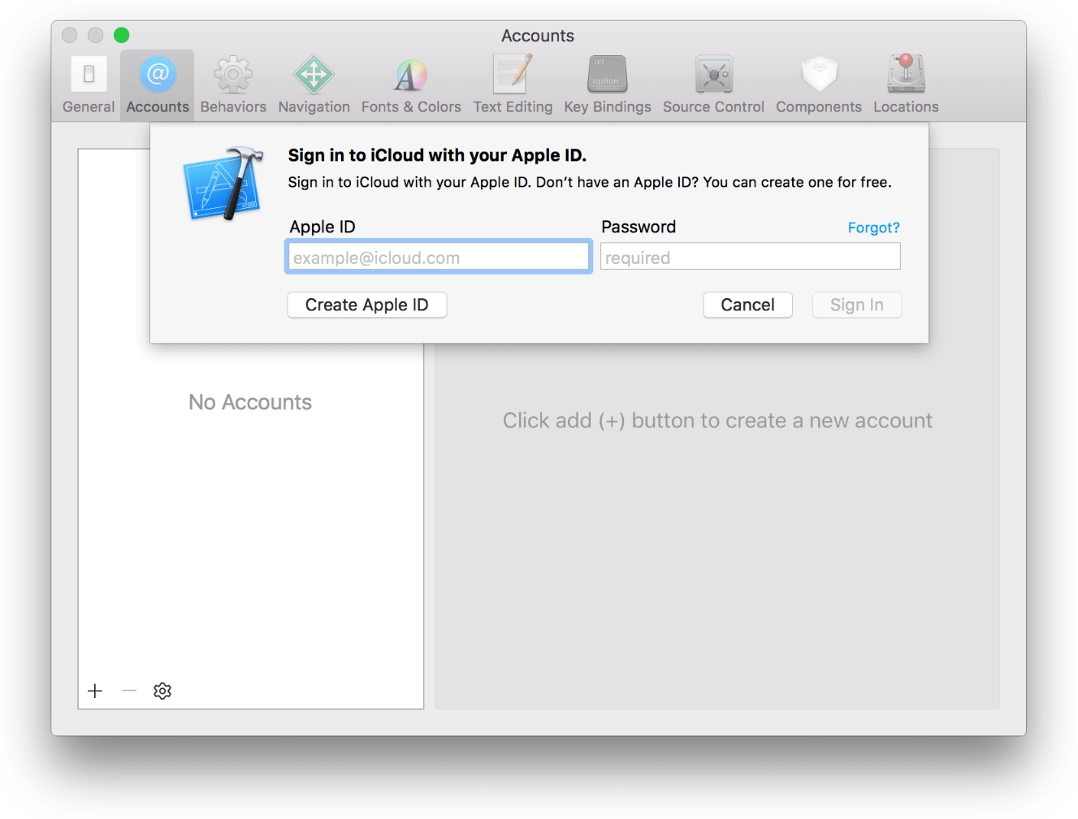
Task: Open the Behaviors preferences pane
Action: click(233, 81)
